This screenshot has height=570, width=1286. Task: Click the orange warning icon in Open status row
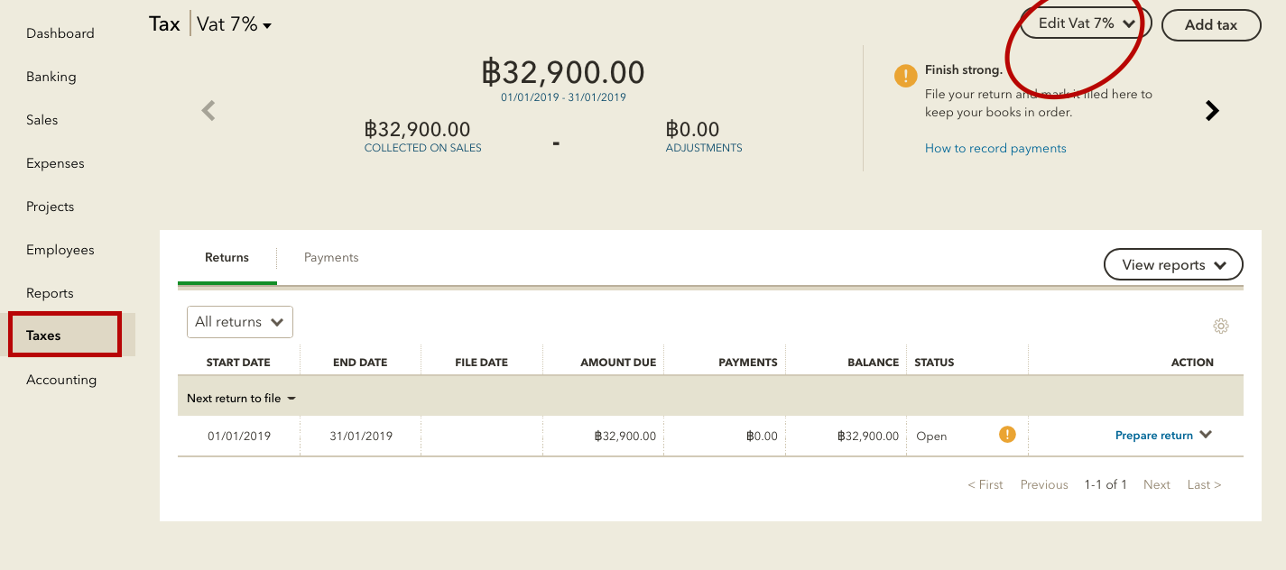1007,435
